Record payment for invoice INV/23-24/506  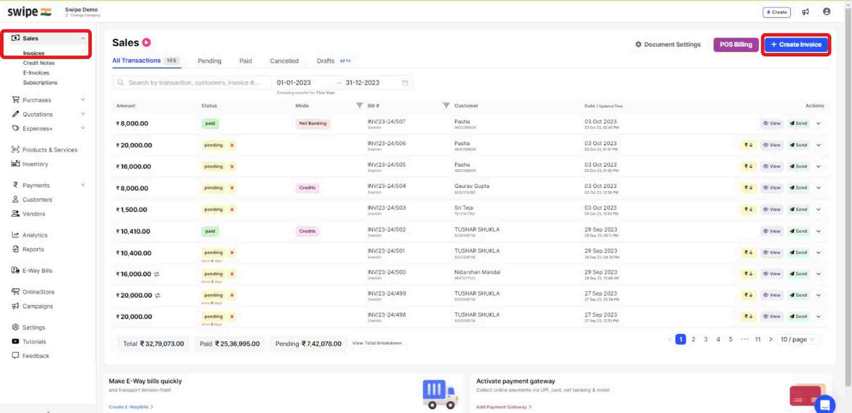748,145
